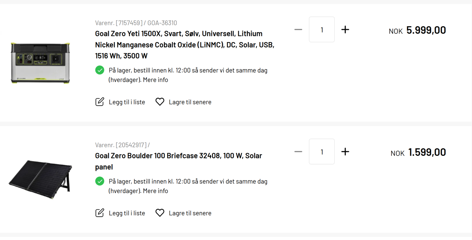Open the Goal Zero Yeti 1500X product image
Image resolution: width=472 pixels, height=240 pixels.
40,63
